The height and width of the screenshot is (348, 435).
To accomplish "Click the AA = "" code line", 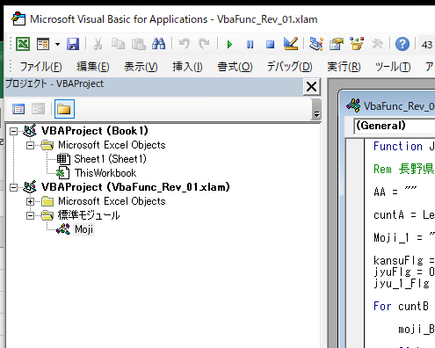I will click(x=395, y=192).
